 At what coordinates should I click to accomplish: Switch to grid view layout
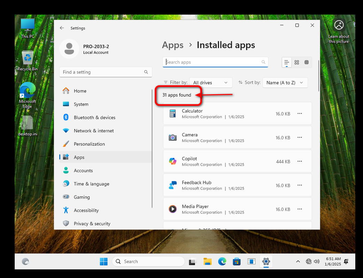(x=296, y=62)
